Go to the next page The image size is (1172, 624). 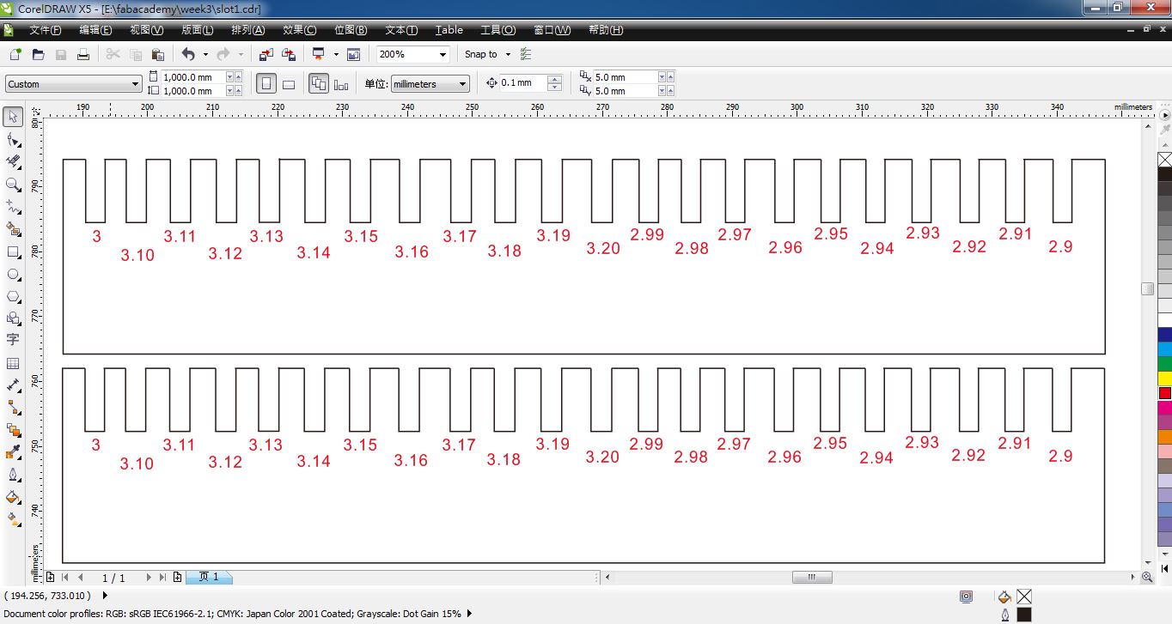(x=148, y=578)
